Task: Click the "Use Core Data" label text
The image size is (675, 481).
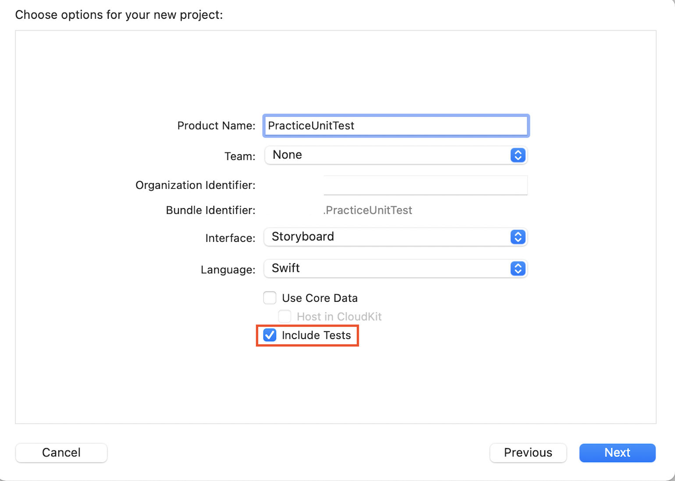Action: pos(320,298)
